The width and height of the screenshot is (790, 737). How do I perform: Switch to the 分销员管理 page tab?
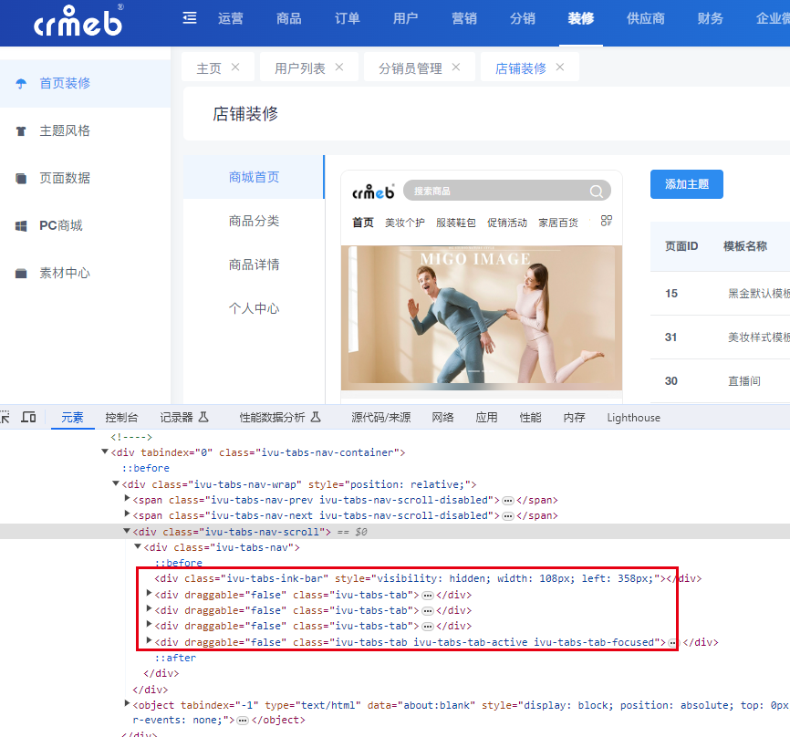[x=411, y=68]
